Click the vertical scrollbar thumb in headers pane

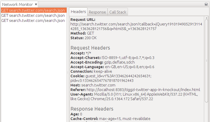(206, 61)
